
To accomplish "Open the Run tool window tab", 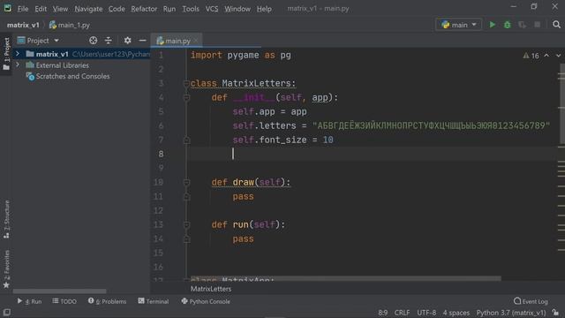I will pyautogui.click(x=29, y=301).
